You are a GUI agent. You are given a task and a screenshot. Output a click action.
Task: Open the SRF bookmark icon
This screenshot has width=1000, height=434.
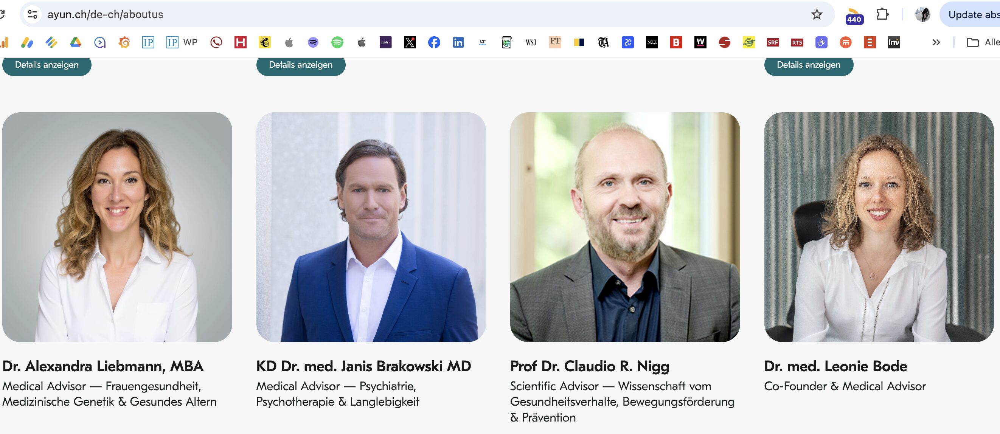click(773, 42)
